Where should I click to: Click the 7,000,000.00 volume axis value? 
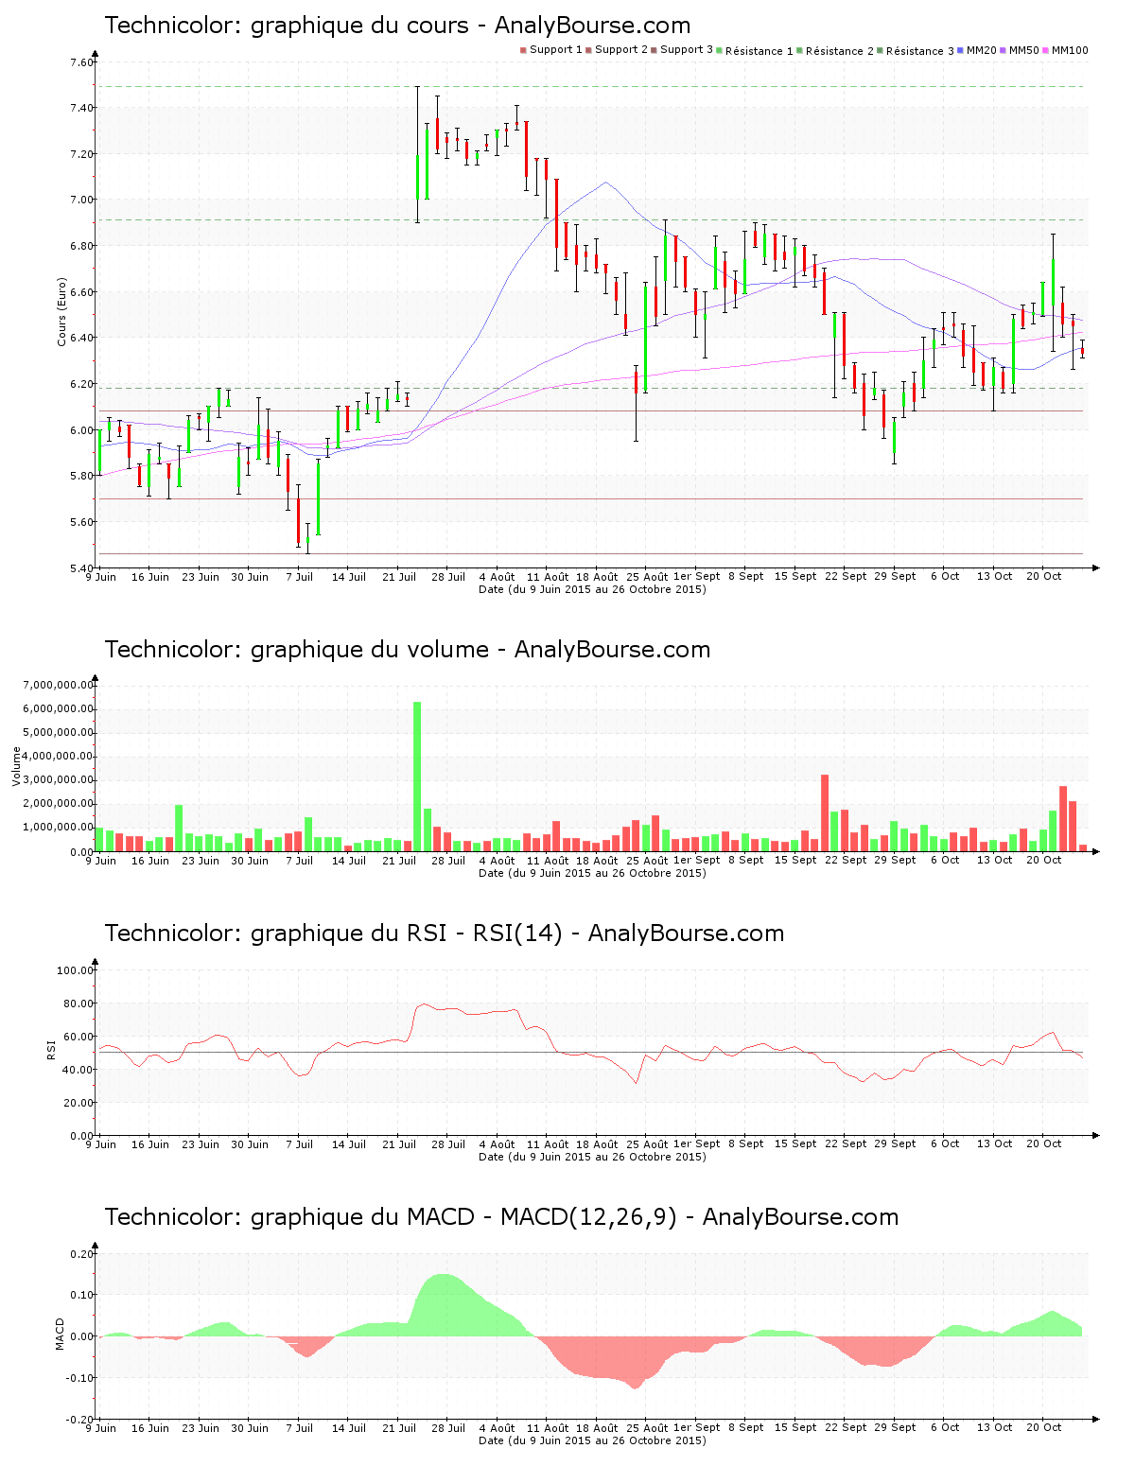tap(61, 685)
